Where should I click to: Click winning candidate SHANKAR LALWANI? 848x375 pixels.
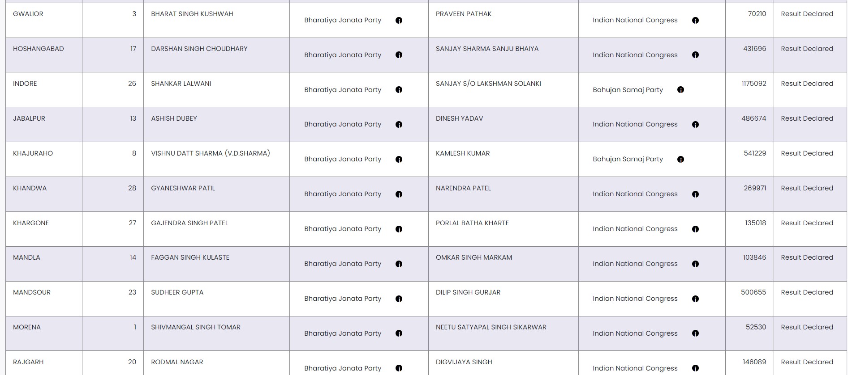[x=181, y=84]
